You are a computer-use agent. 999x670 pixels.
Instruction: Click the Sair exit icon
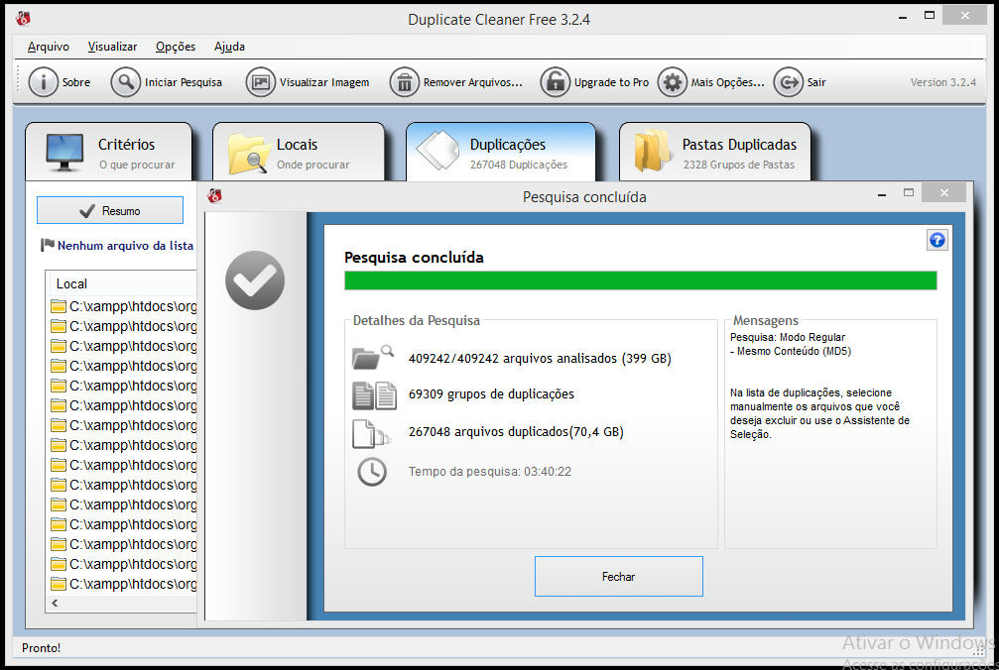click(x=788, y=82)
